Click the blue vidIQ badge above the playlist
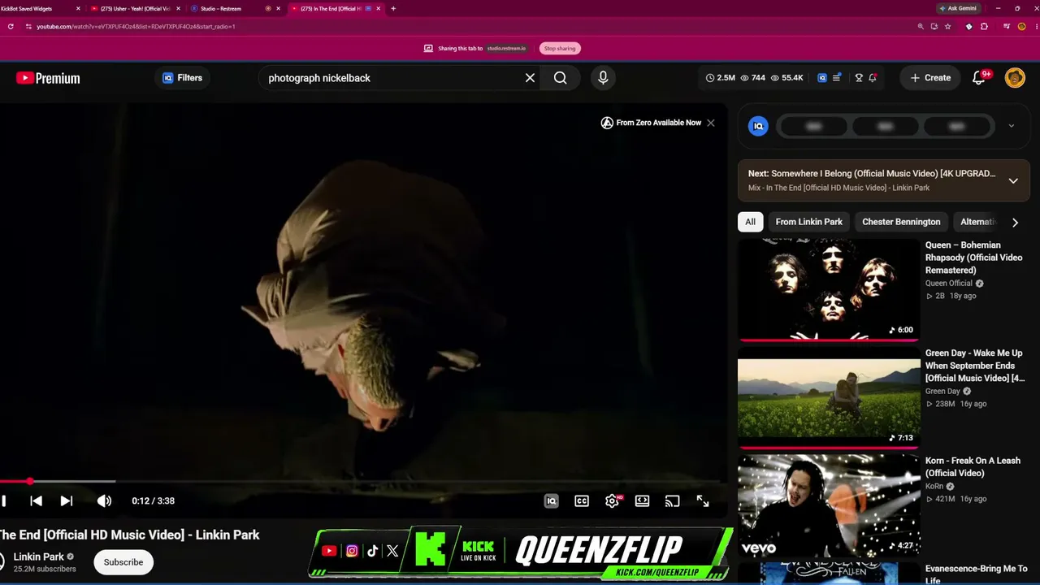This screenshot has height=585, width=1040. pos(758,126)
